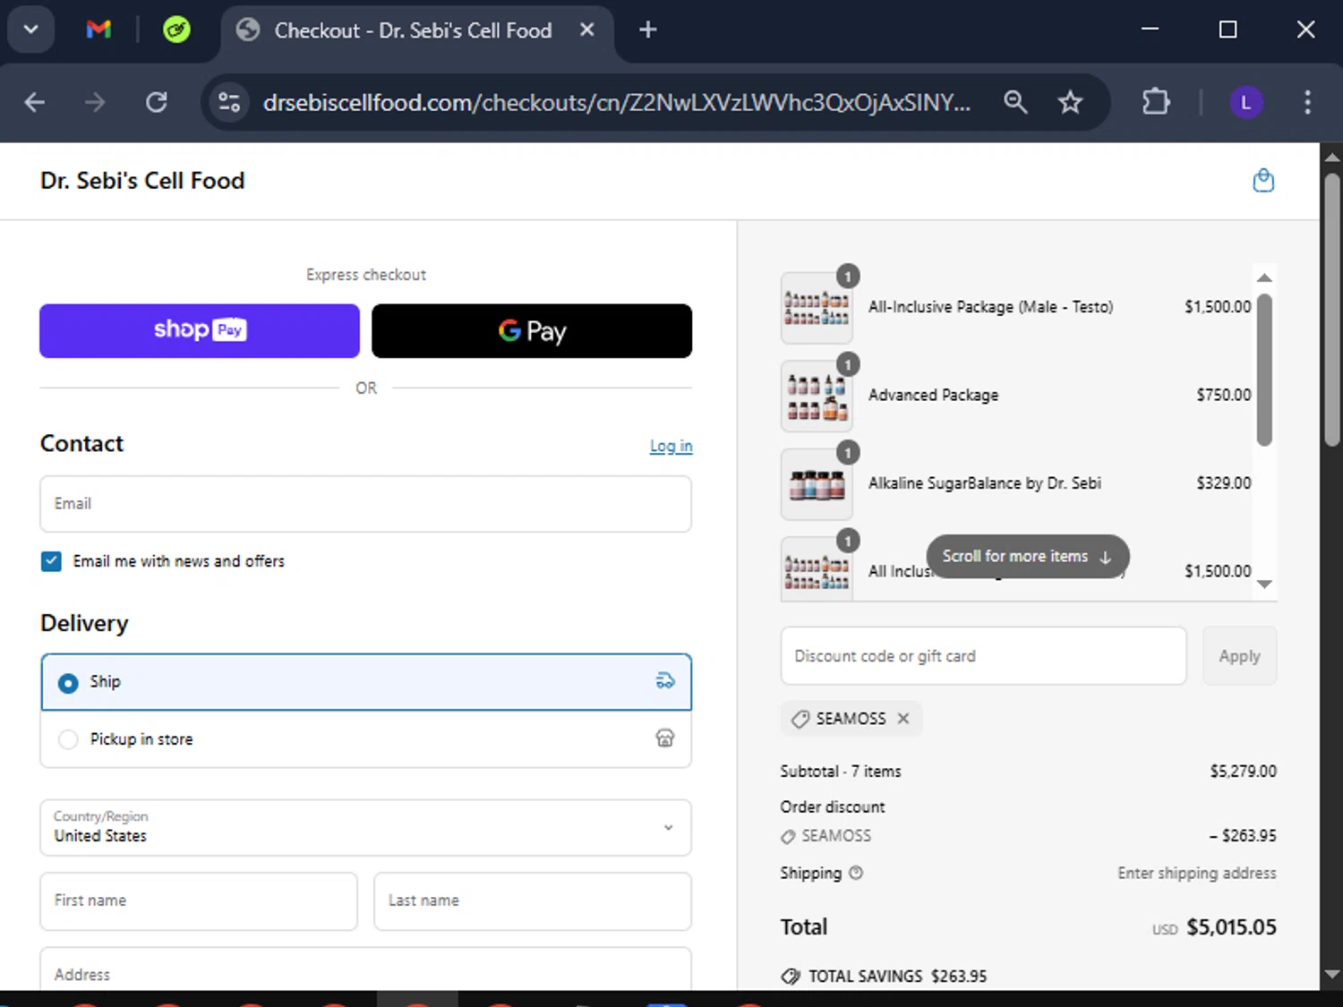This screenshot has height=1007, width=1343.
Task: Open the cart bag icon
Action: [x=1263, y=181]
